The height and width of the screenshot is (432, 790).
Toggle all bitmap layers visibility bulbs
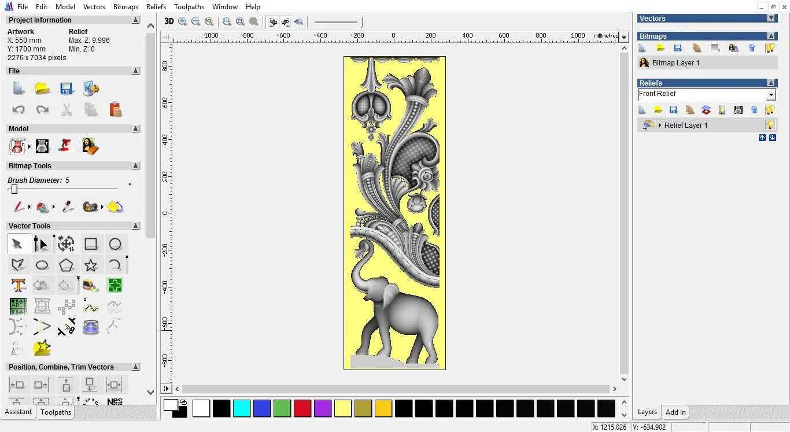click(770, 48)
